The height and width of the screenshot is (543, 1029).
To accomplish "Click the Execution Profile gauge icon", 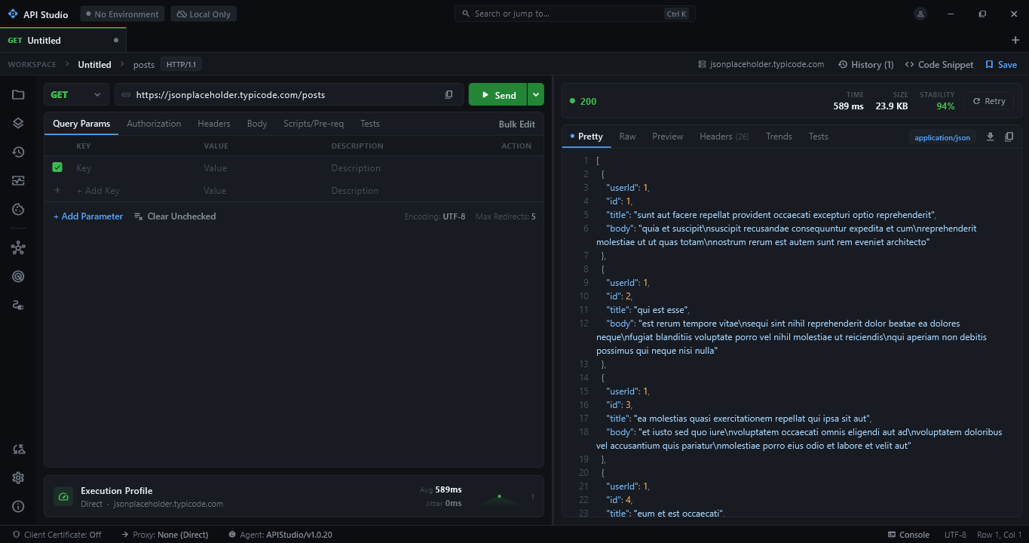I will [63, 496].
